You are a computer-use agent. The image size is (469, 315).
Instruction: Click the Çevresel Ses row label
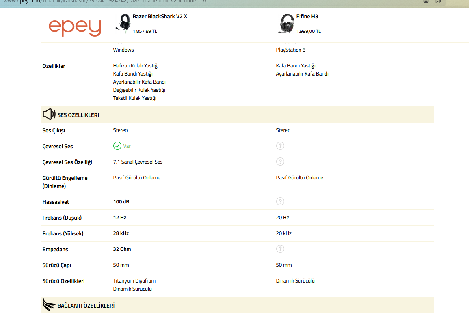coord(57,146)
